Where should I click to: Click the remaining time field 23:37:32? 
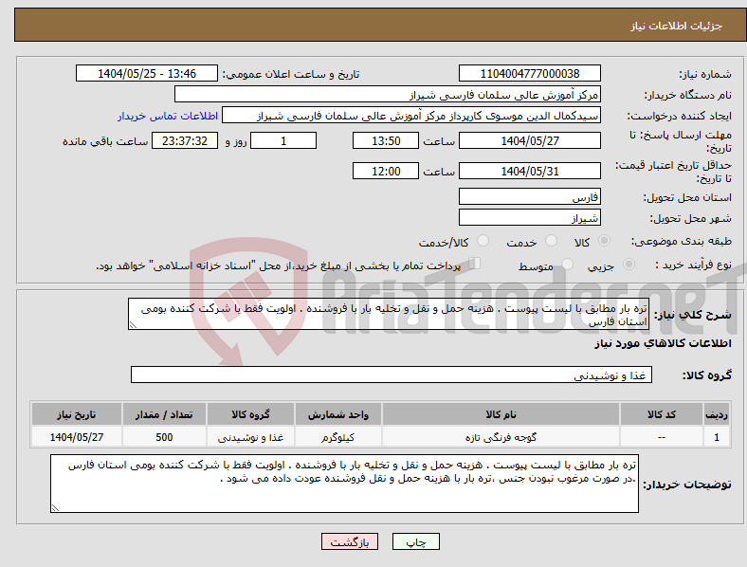(185, 140)
